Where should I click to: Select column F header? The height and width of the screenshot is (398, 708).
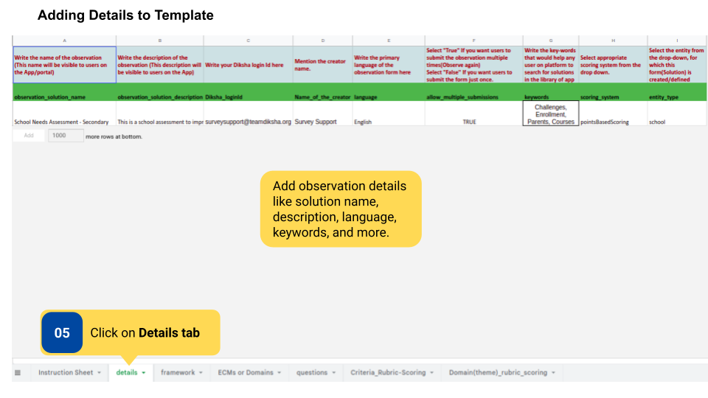coord(473,40)
